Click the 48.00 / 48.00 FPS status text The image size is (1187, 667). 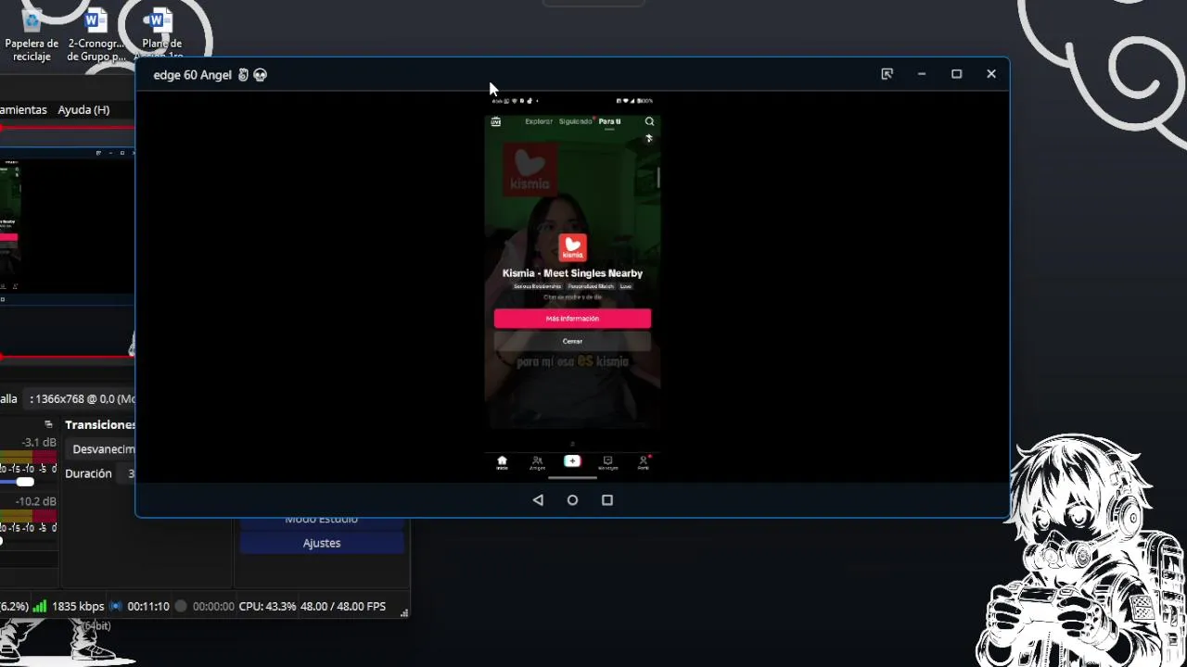343,607
